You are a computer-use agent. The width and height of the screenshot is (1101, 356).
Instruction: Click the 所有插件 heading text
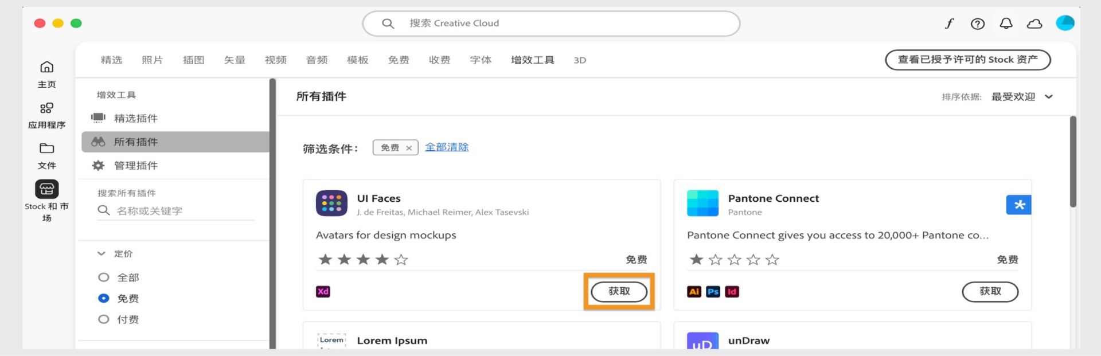pyautogui.click(x=321, y=96)
